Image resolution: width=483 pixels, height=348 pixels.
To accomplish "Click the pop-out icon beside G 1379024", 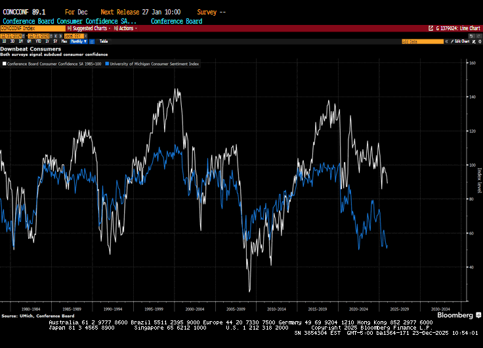I will coord(431,29).
